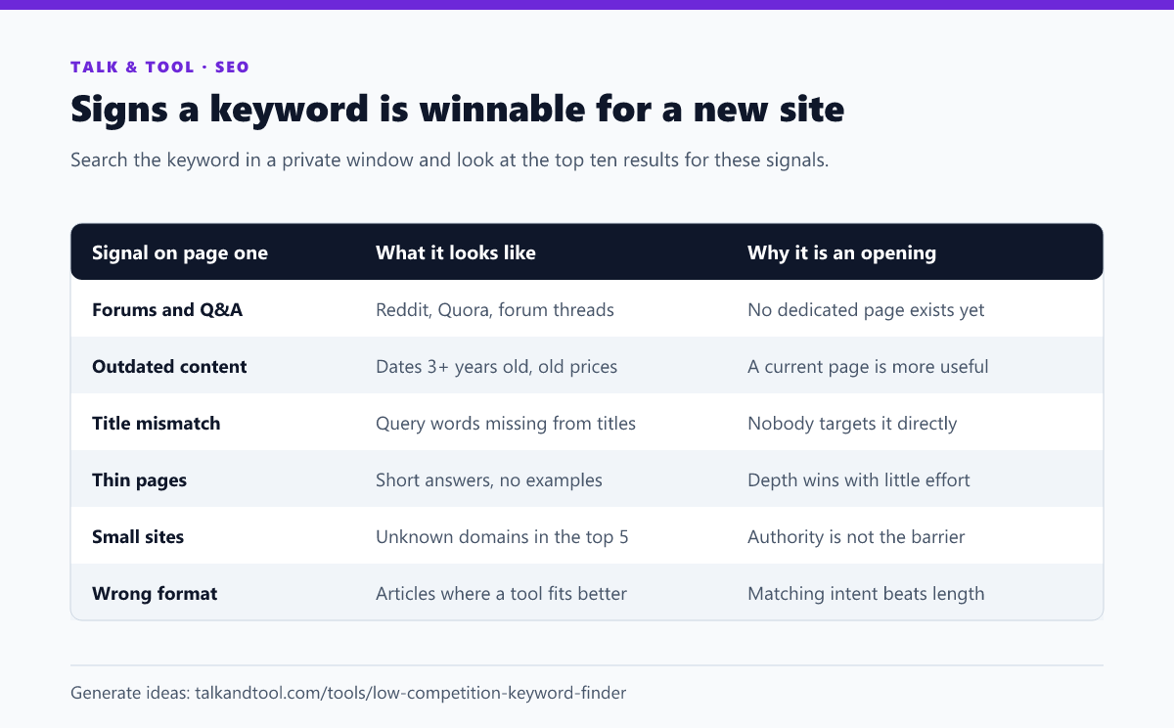1174x728 pixels.
Task: Select the 'Small sites' cell
Action: tap(138, 536)
